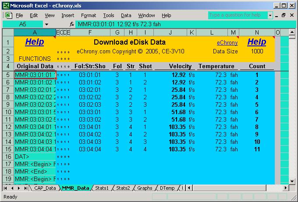Open the Edit menu
Screen dimensions: 298x202
pyautogui.click(x=34, y=15)
